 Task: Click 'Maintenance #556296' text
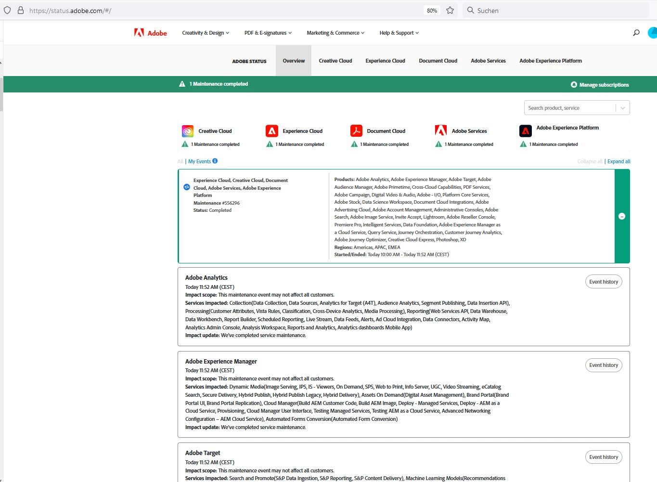[217, 203]
